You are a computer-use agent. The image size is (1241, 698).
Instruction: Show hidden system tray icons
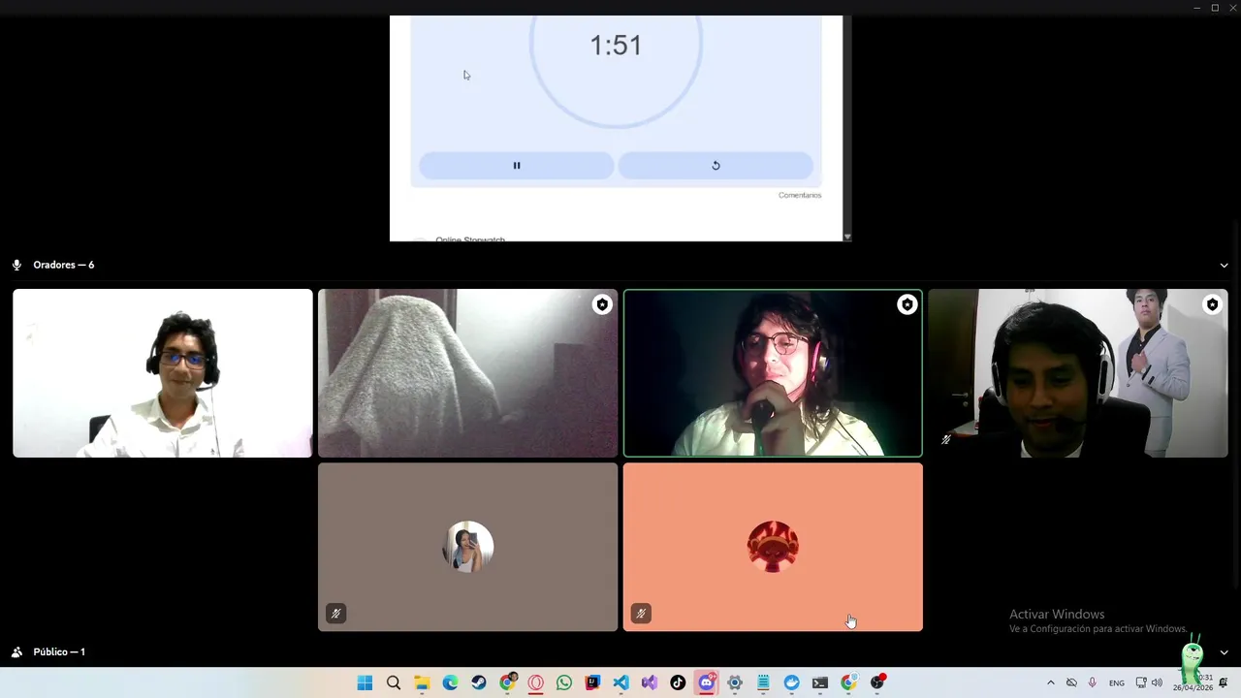[x=1050, y=682]
